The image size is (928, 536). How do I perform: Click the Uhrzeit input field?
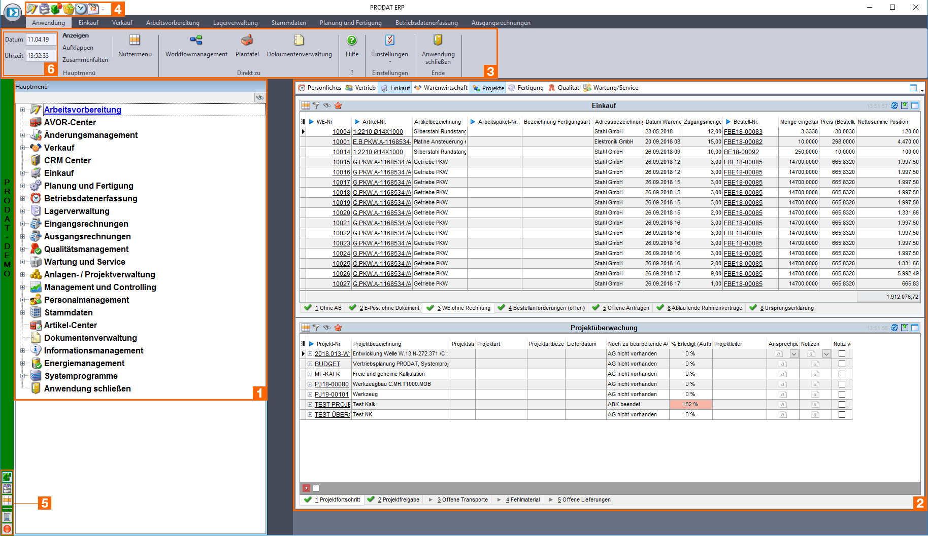click(41, 56)
